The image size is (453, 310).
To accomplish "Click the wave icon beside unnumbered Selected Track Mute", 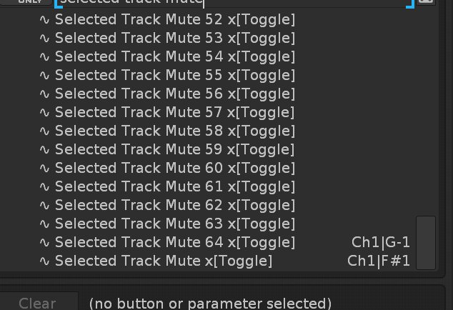I will tap(44, 261).
